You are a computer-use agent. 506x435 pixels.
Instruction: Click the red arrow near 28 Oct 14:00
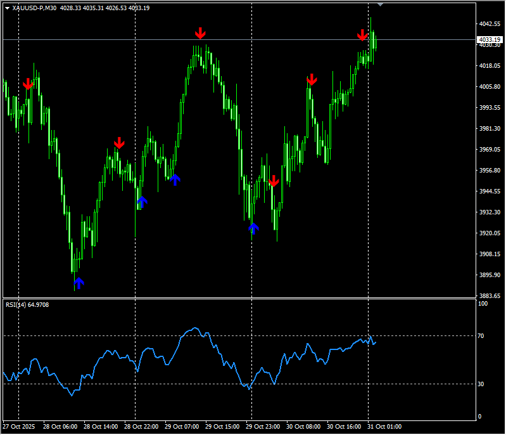[x=119, y=143]
